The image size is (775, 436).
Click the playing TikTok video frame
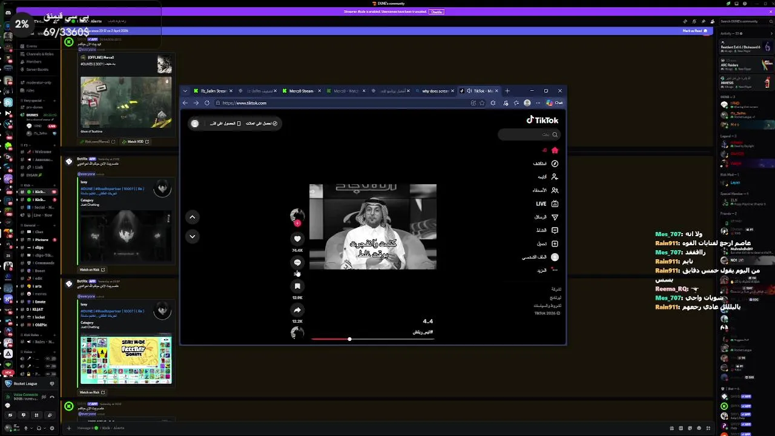click(x=372, y=226)
